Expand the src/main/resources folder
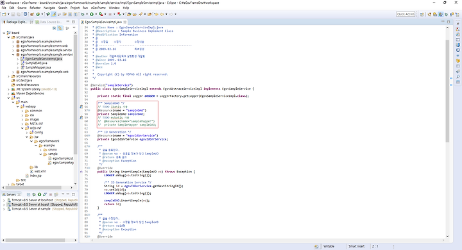 click(8, 76)
